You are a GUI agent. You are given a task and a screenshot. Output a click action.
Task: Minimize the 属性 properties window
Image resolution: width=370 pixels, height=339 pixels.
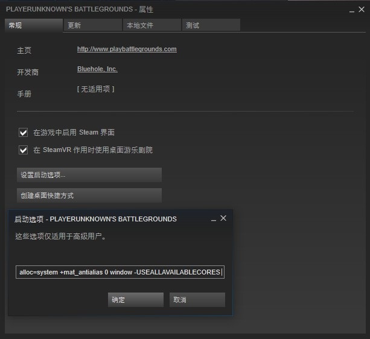pos(352,11)
